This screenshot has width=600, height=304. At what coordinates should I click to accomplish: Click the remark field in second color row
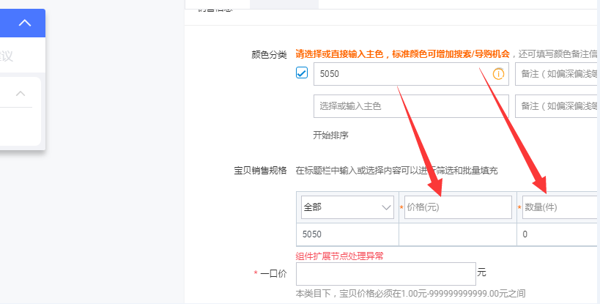557,106
